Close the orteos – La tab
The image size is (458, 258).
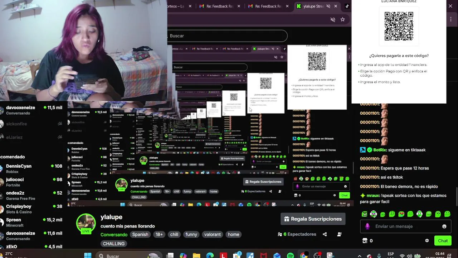pos(190,6)
